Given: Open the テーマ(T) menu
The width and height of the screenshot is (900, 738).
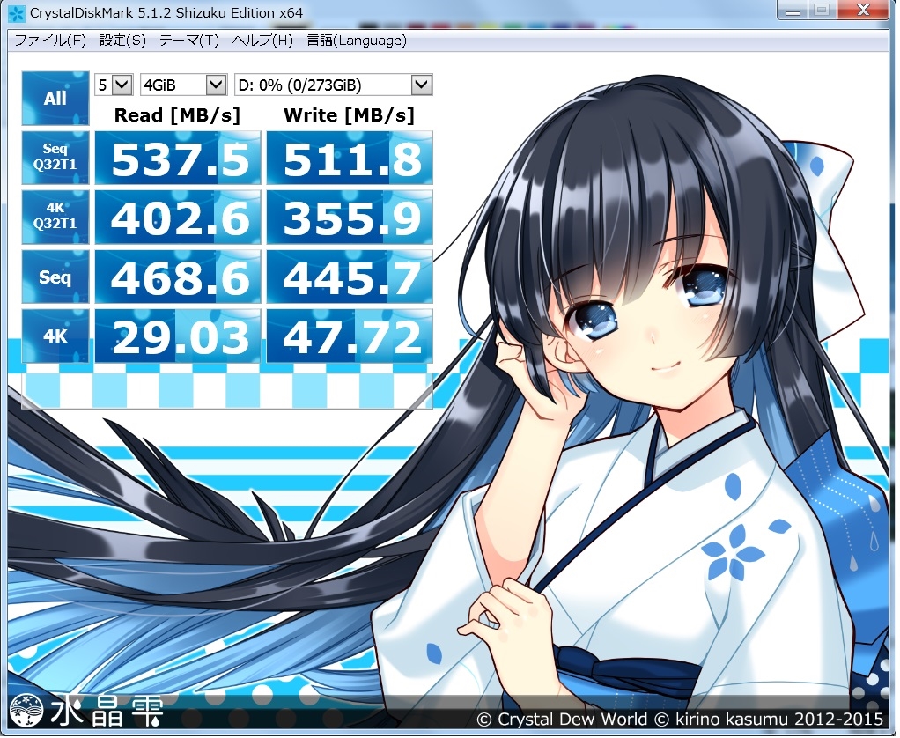Looking at the screenshot, I should click(189, 41).
